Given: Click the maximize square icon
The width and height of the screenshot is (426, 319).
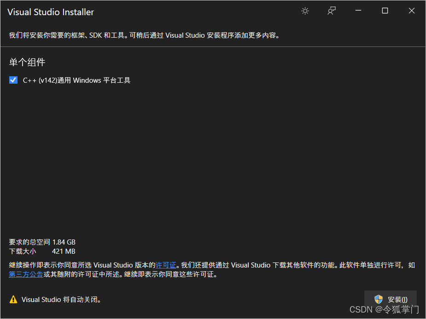Looking at the screenshot, I should (385, 10).
